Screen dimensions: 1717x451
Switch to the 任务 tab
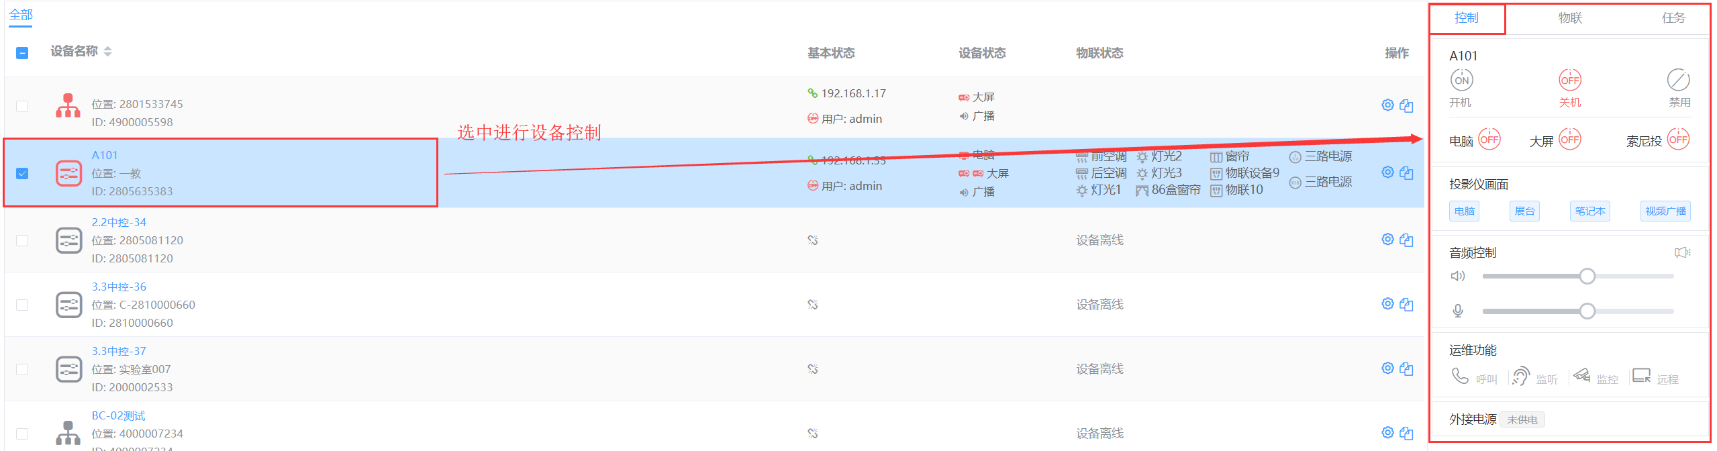[x=1673, y=18]
